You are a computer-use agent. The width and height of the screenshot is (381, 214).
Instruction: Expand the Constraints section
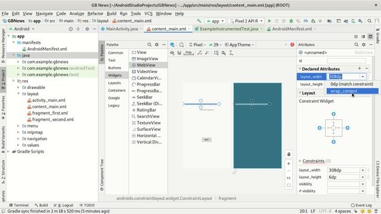pos(300,161)
